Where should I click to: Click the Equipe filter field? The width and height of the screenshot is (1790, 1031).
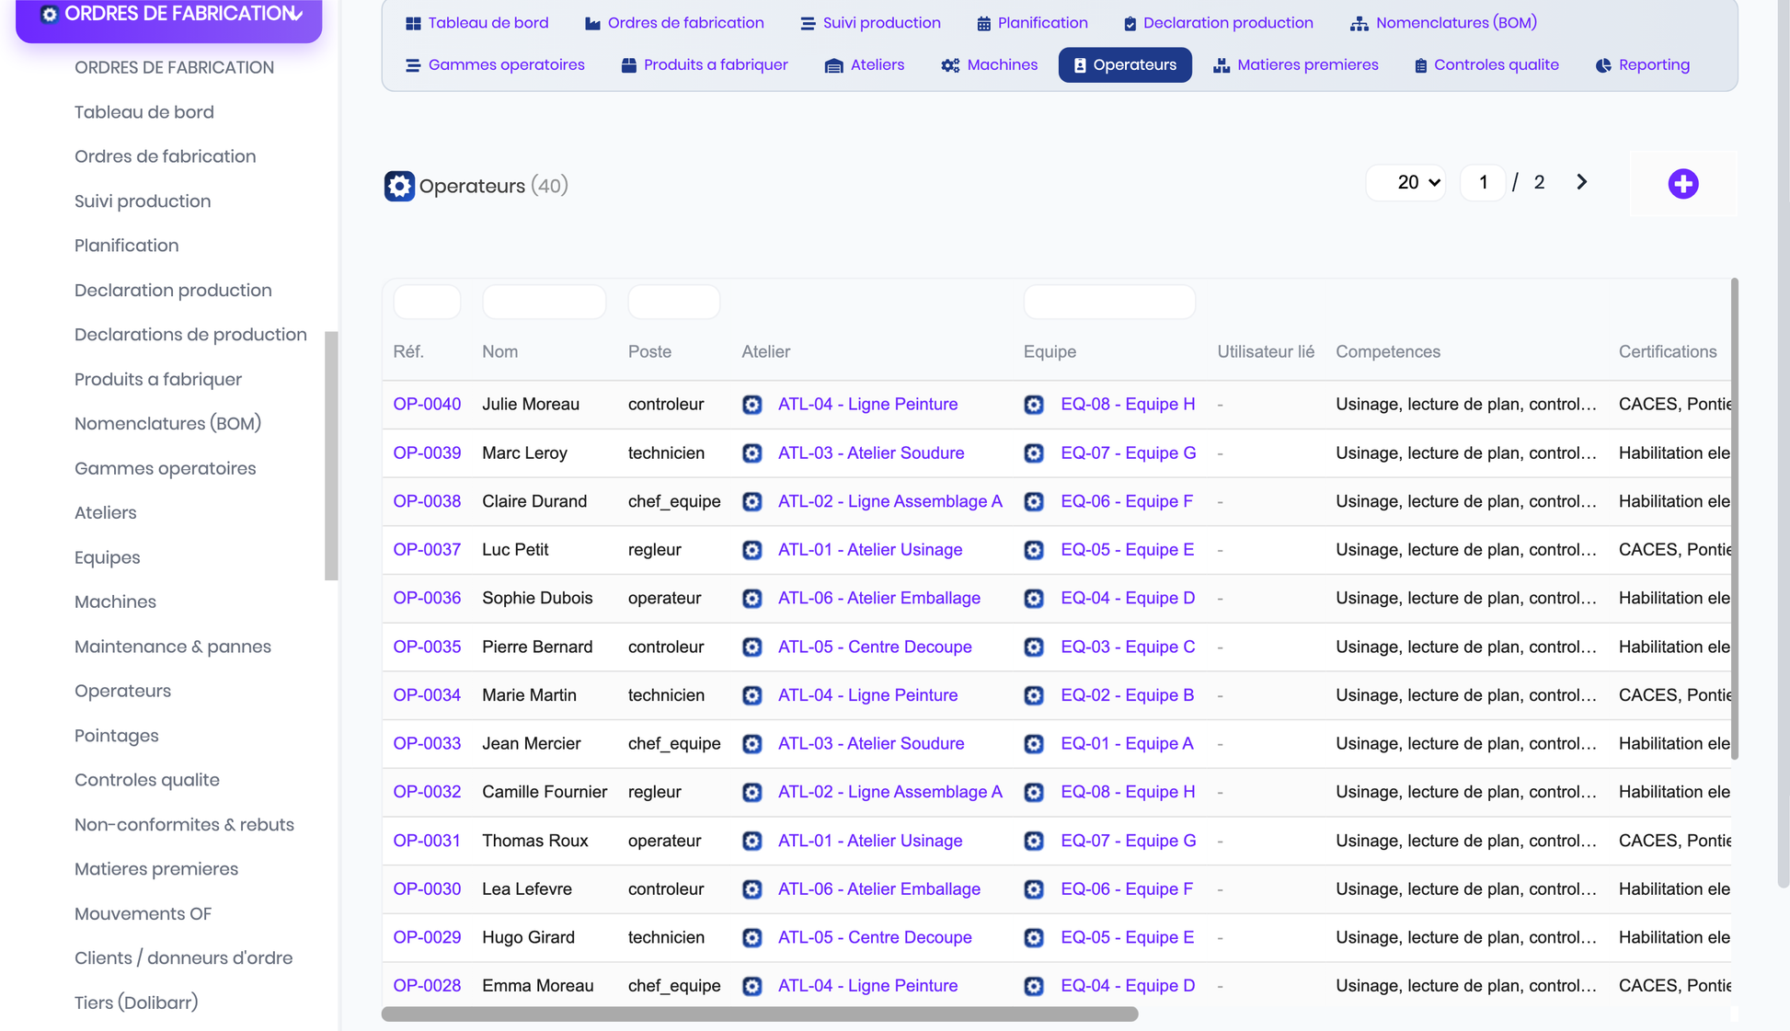1109,302
